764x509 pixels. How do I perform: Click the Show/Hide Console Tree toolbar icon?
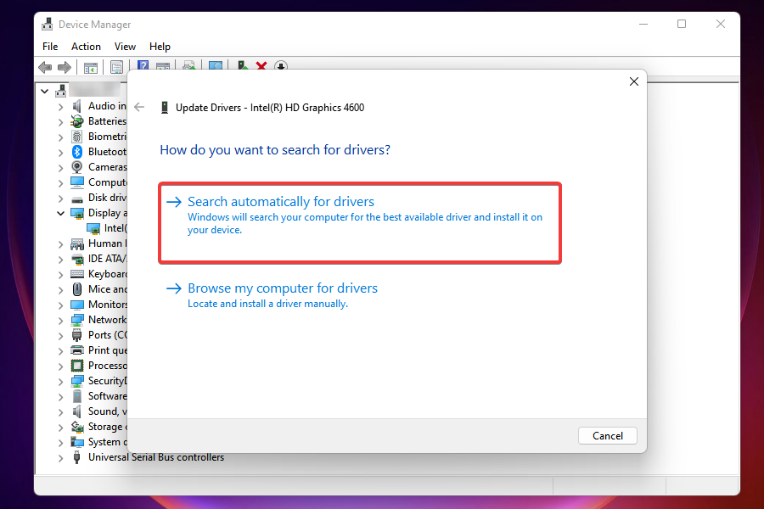coord(91,67)
